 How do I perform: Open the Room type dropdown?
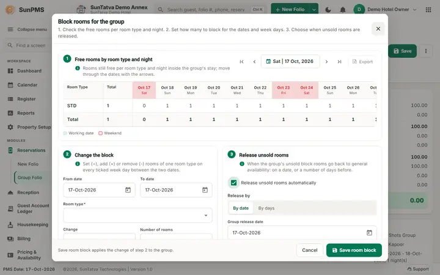137,215
